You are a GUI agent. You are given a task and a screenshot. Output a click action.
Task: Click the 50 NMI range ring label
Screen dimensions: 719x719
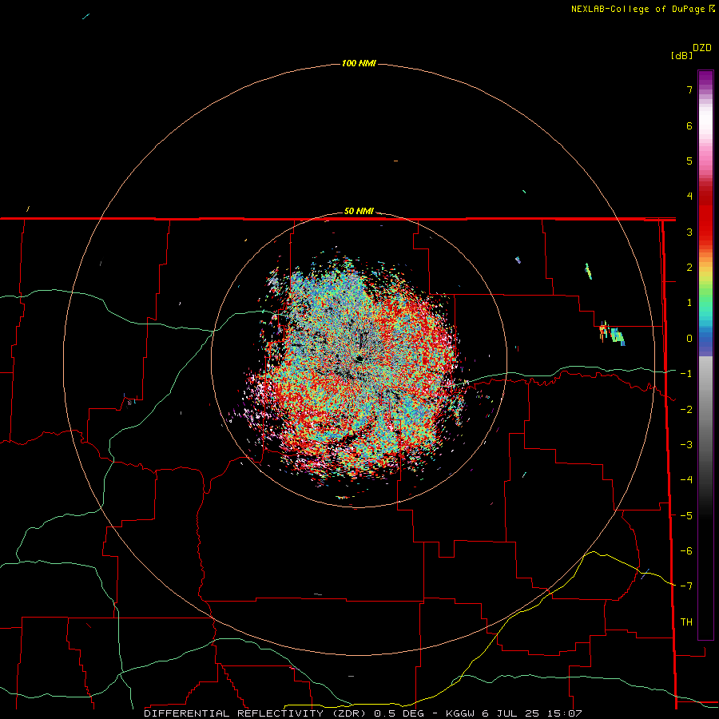click(x=359, y=211)
